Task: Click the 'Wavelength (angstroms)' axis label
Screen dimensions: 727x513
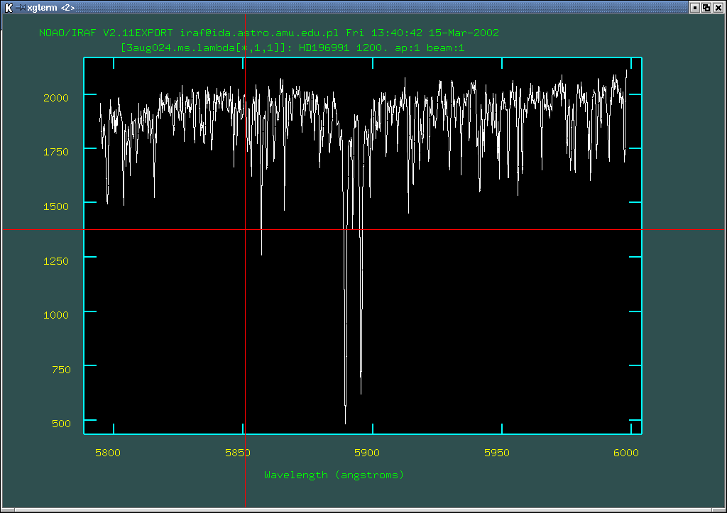Action: [x=334, y=475]
